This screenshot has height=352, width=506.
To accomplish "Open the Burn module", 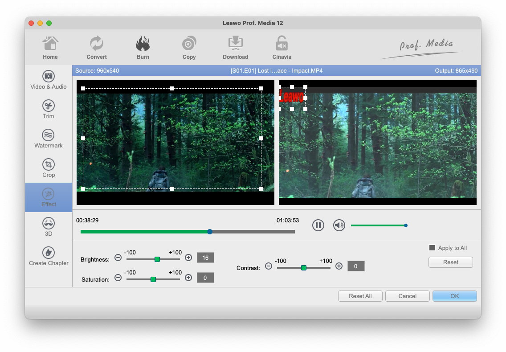I will click(x=143, y=48).
